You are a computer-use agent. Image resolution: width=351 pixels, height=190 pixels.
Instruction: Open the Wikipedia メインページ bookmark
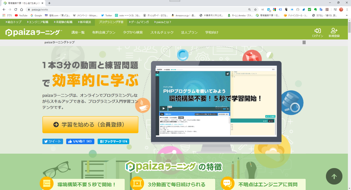pyautogui.click(x=85, y=15)
